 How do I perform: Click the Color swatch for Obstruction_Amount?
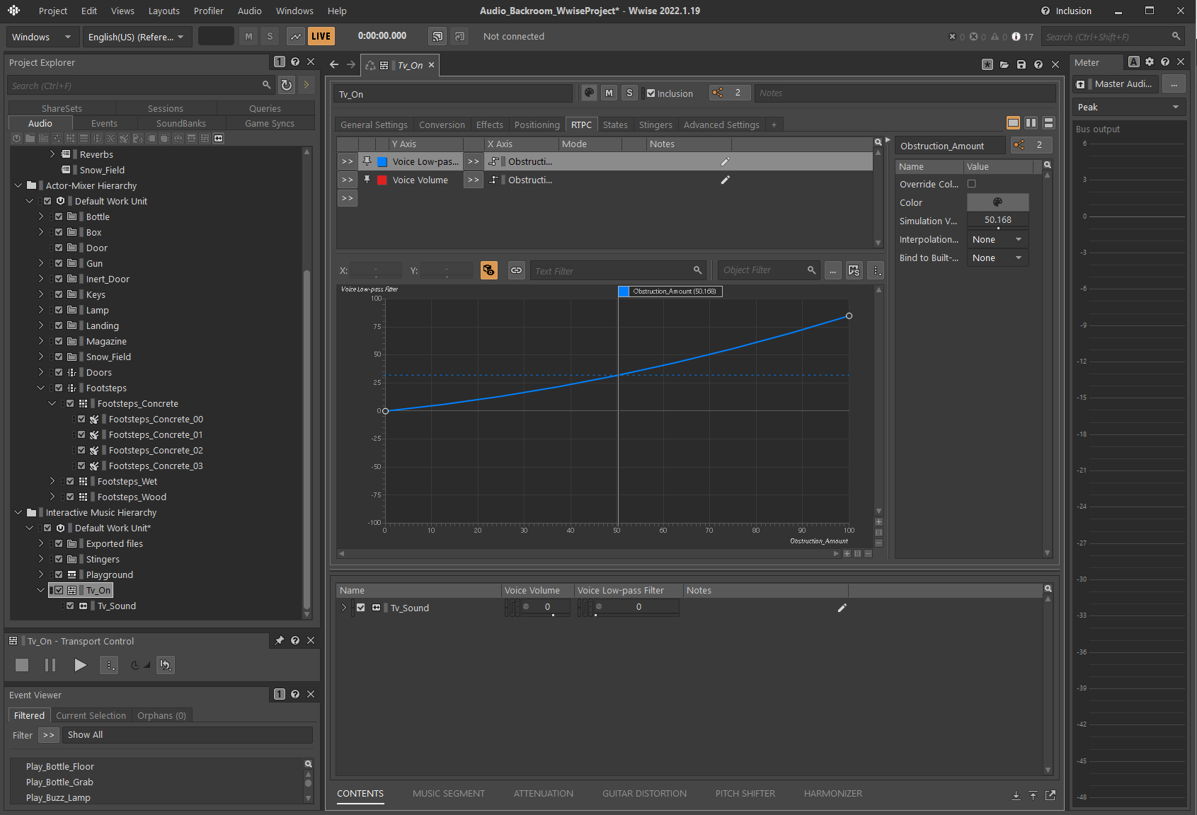coord(997,202)
